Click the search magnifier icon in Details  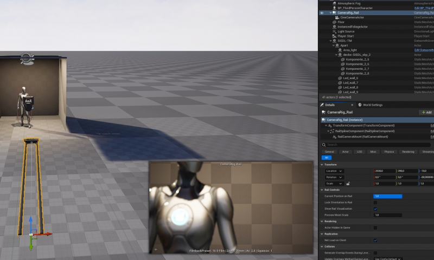pos(324,145)
